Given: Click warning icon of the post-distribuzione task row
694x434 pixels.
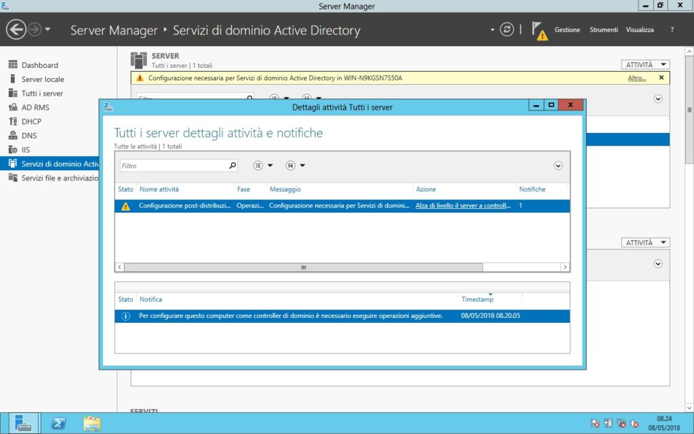Looking at the screenshot, I should point(125,206).
